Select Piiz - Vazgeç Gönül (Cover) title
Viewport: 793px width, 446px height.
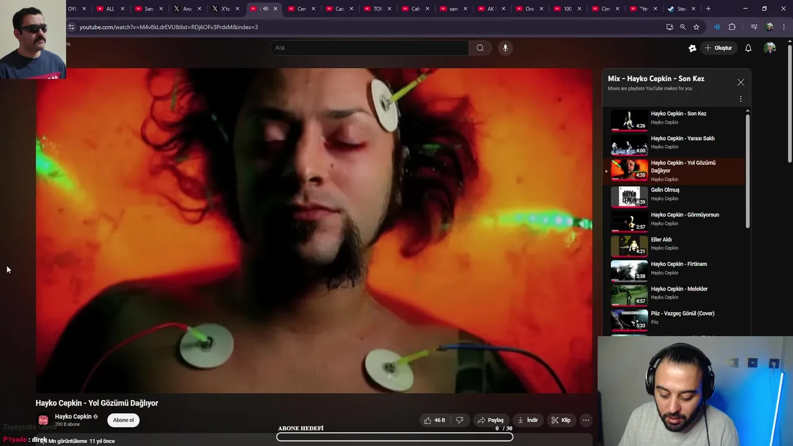[x=682, y=313]
